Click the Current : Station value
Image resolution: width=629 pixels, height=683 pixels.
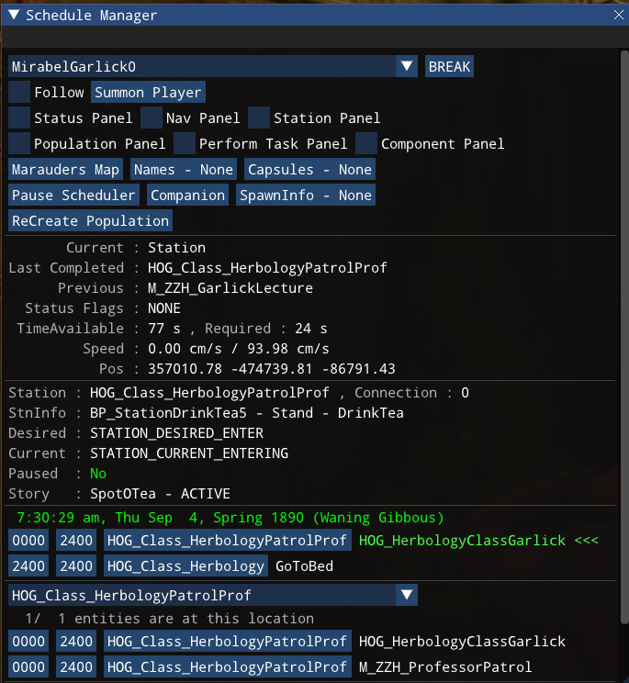(x=176, y=248)
